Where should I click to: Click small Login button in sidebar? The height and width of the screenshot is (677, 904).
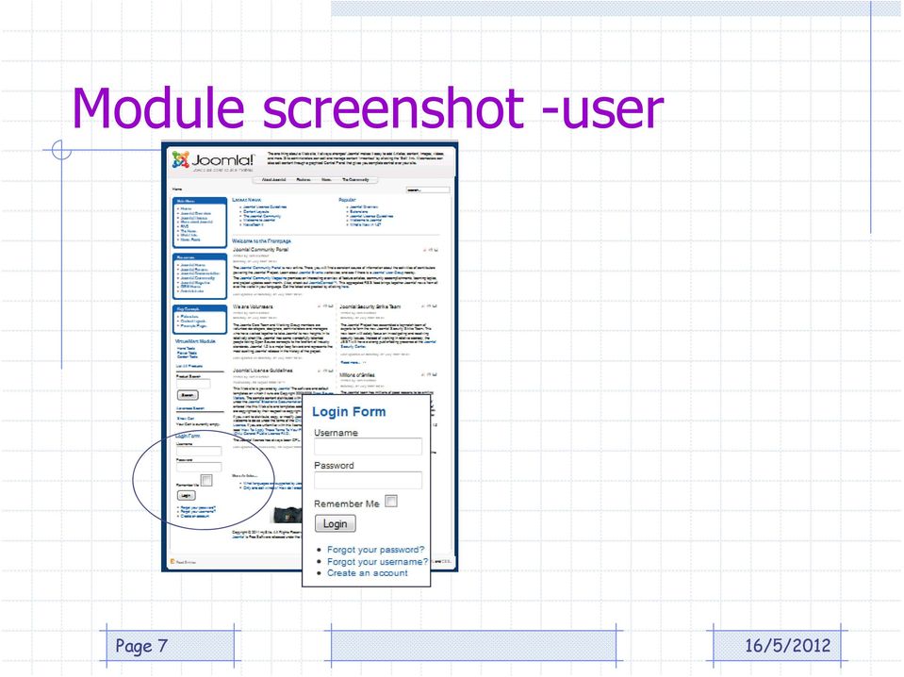(187, 496)
